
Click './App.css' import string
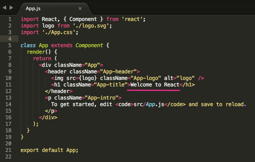[59, 32]
